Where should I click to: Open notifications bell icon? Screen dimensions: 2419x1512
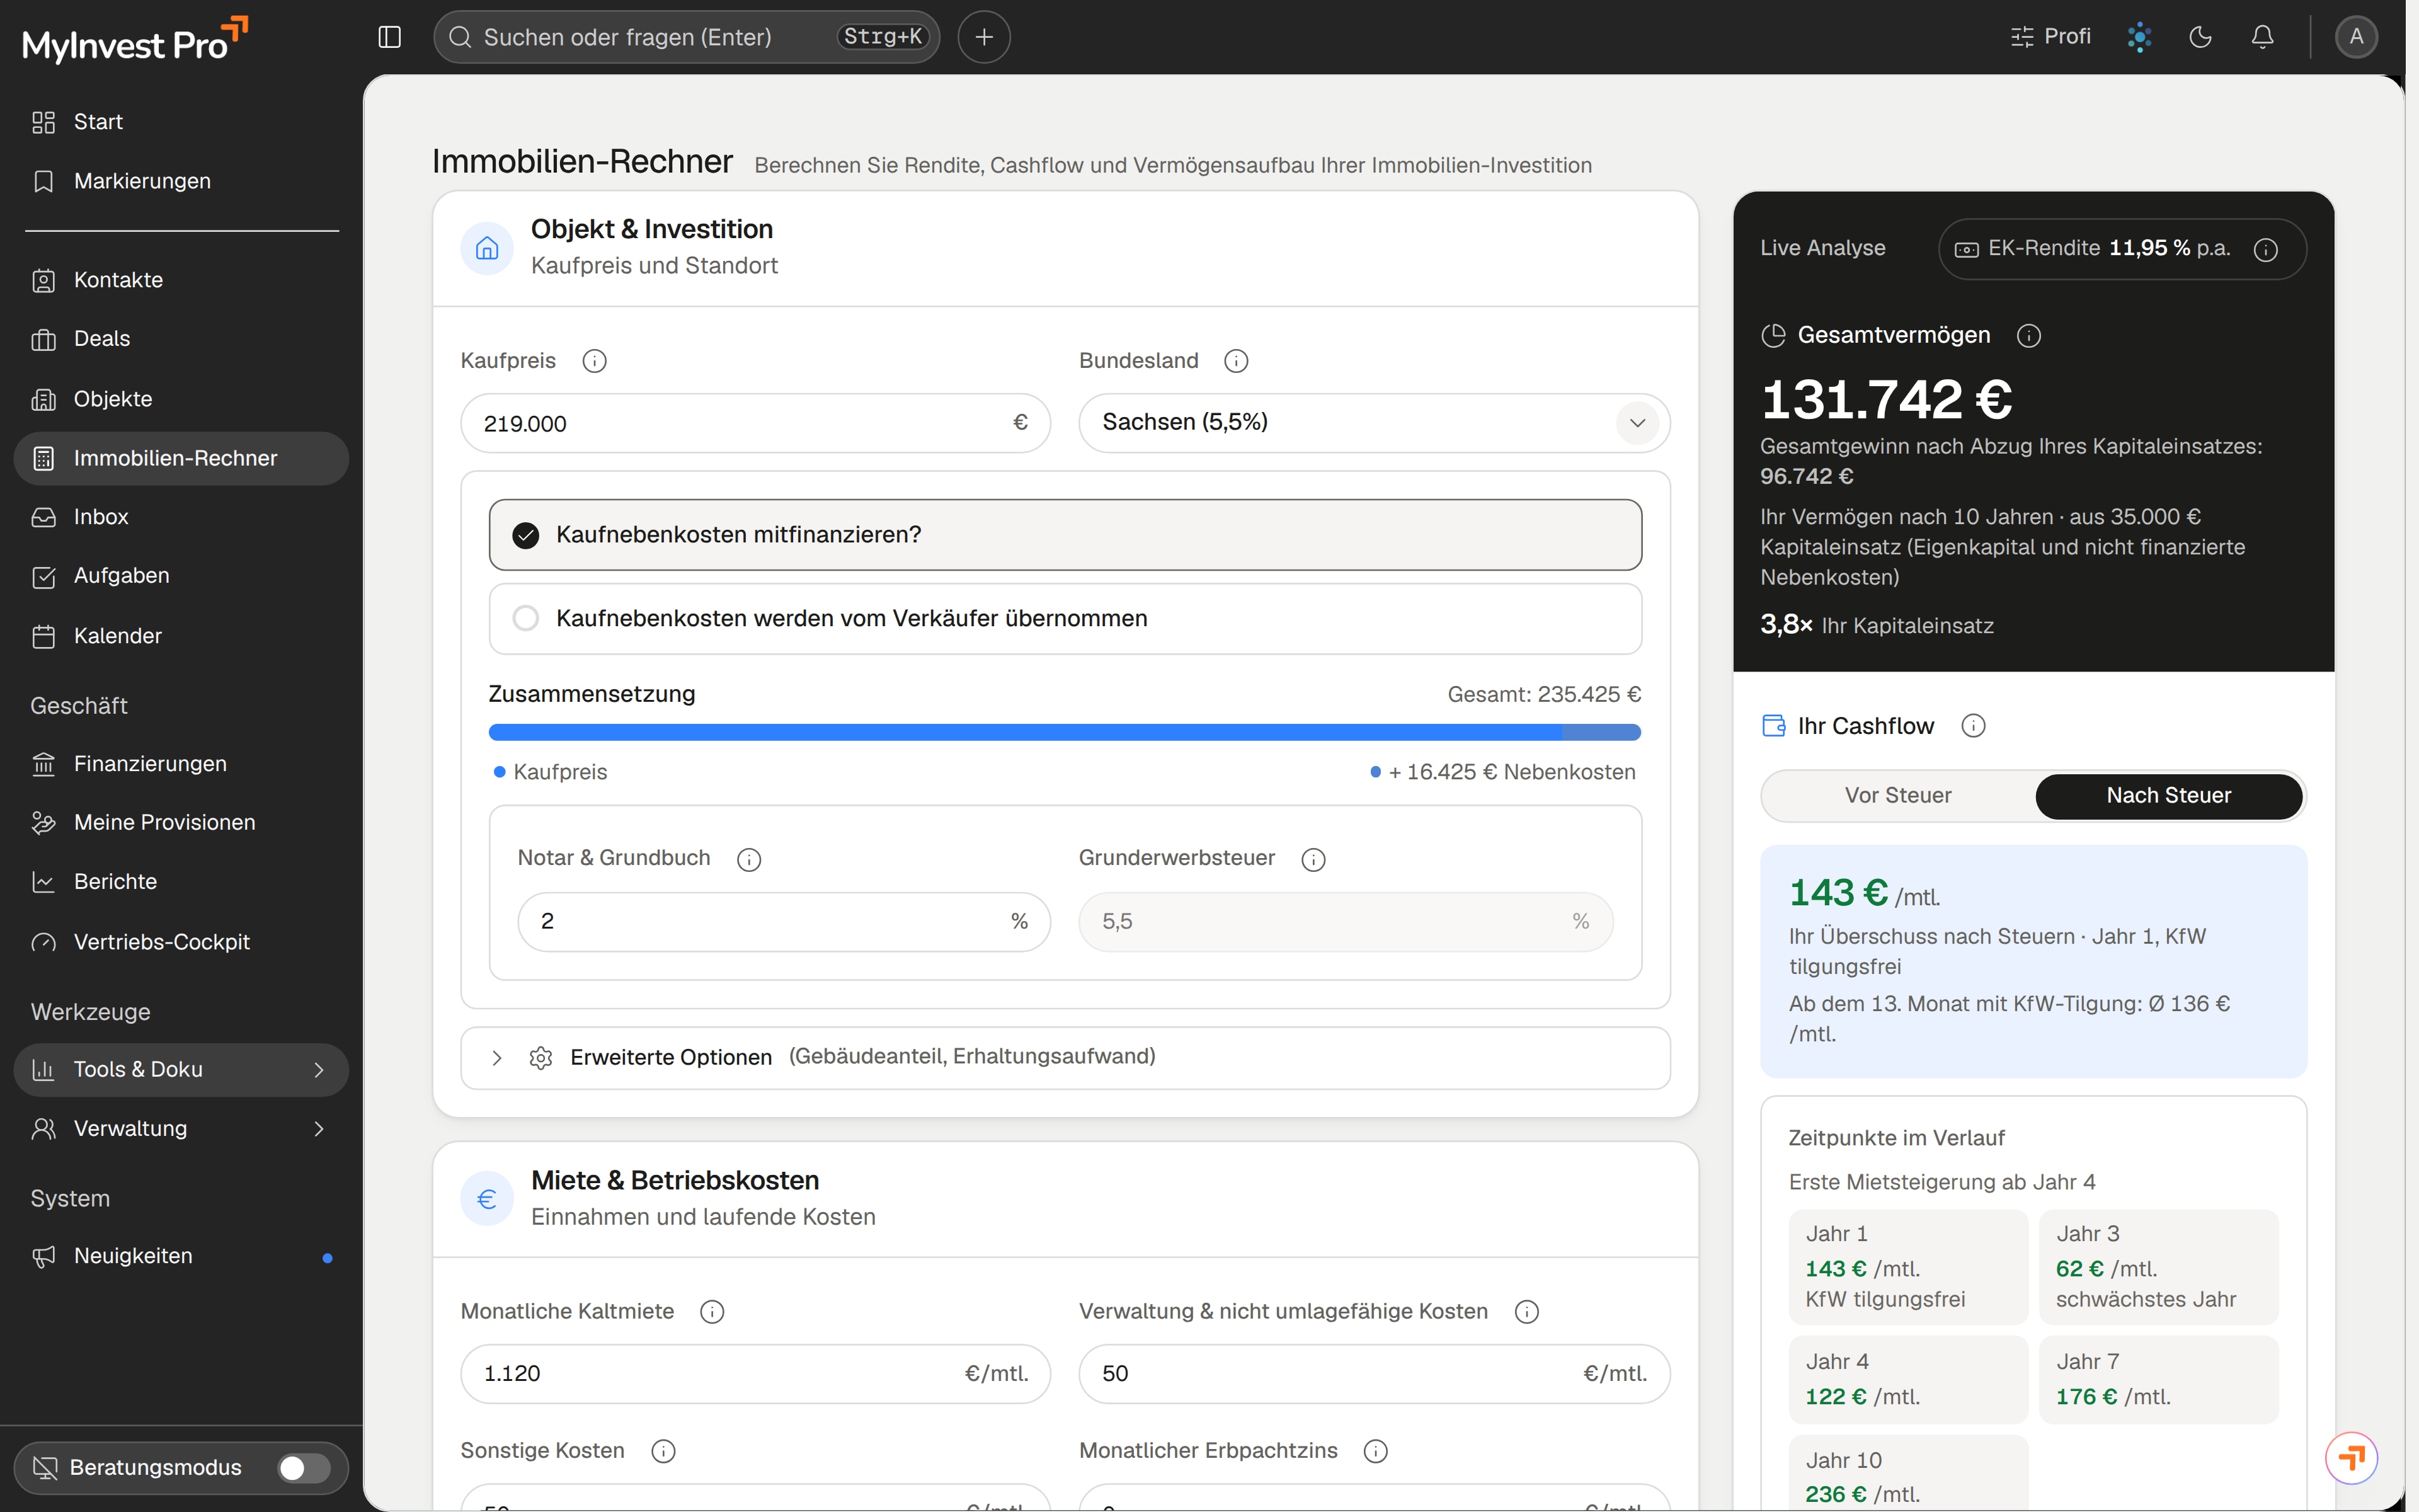click(x=2262, y=37)
